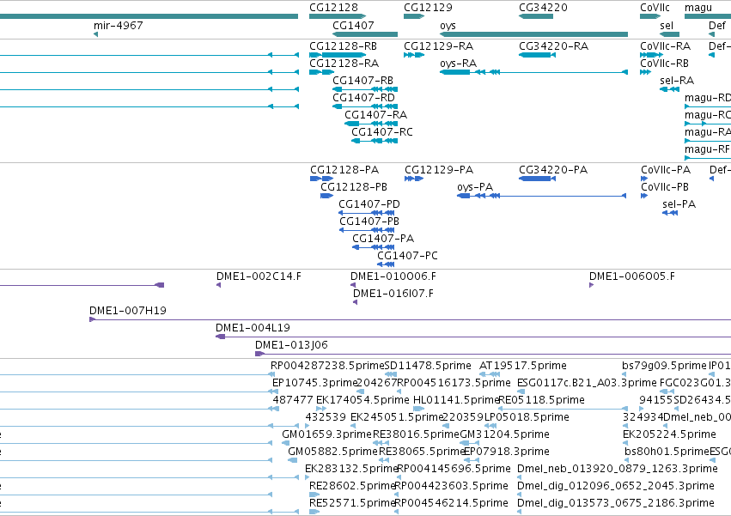Select EST LP05018.5prime
This screenshot has height=516, width=731.
coord(490,426)
